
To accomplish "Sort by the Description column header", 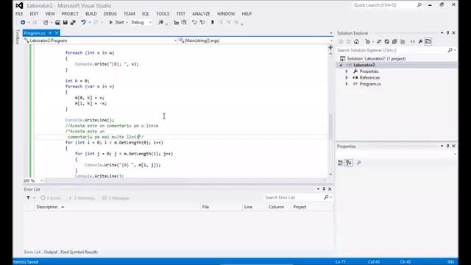I will [47, 207].
